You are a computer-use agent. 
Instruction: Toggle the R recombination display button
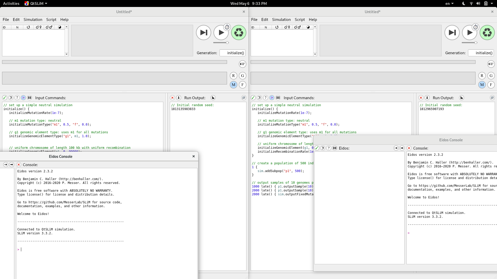point(233,76)
